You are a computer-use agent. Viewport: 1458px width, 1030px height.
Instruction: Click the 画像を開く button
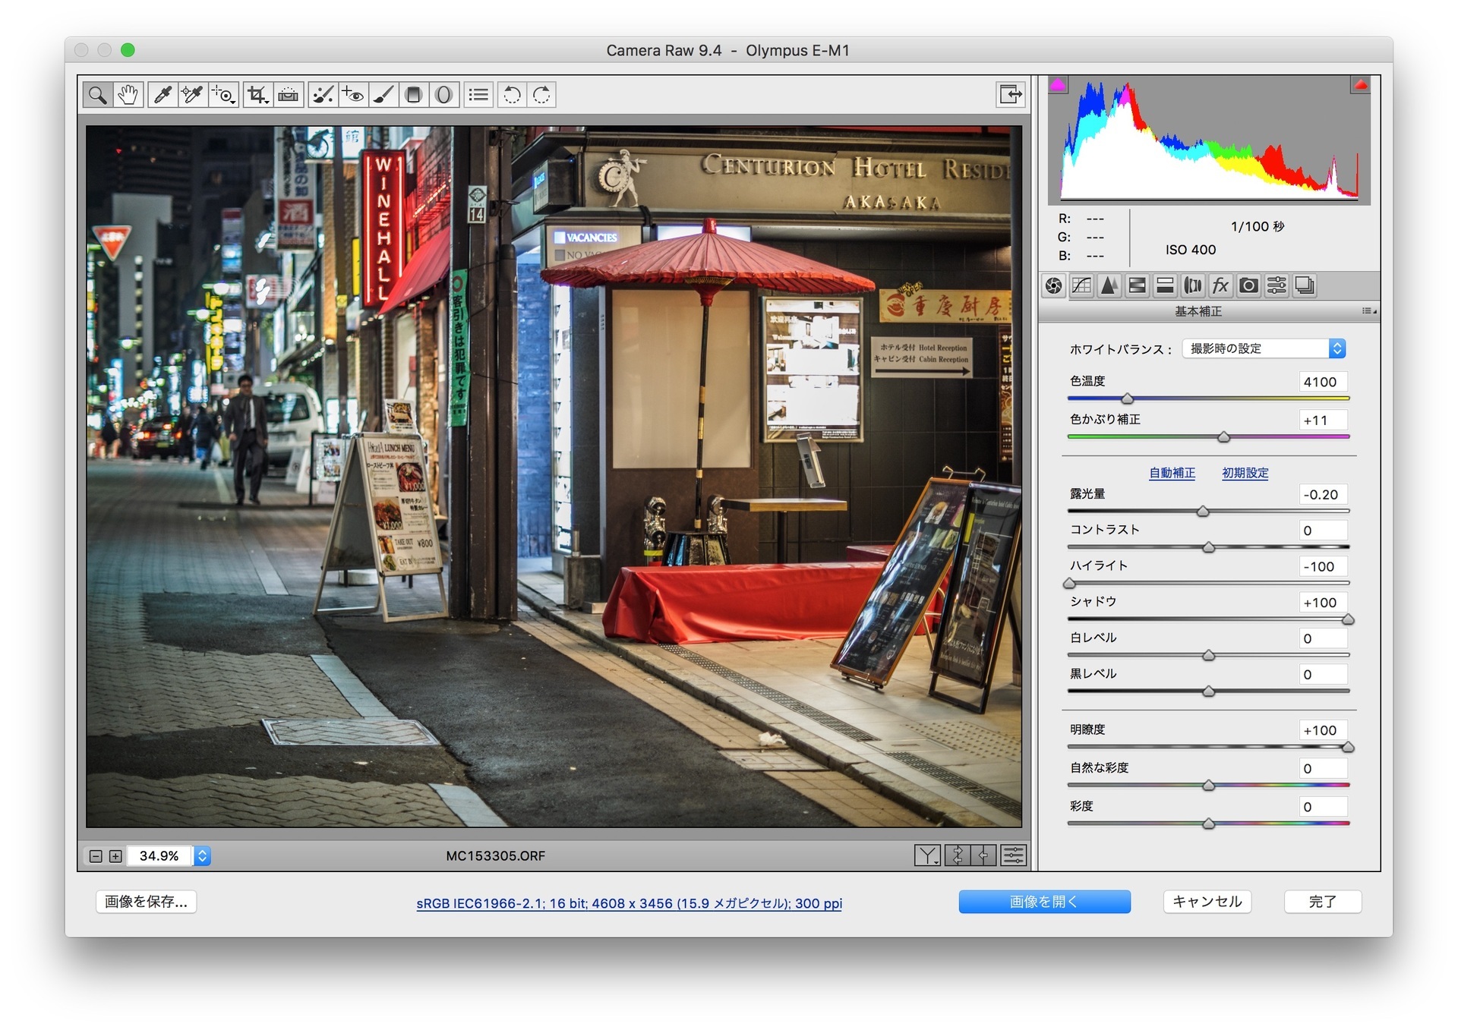(1044, 902)
